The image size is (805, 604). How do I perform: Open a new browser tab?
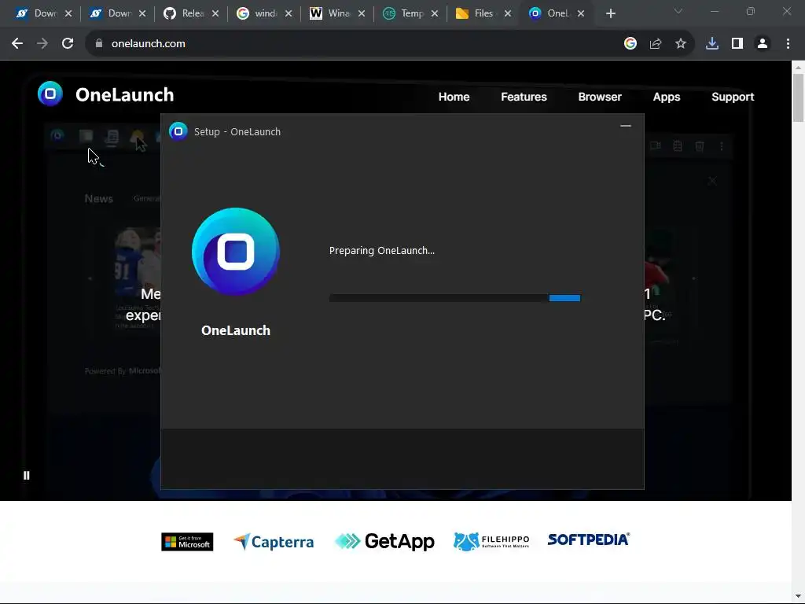click(x=610, y=14)
